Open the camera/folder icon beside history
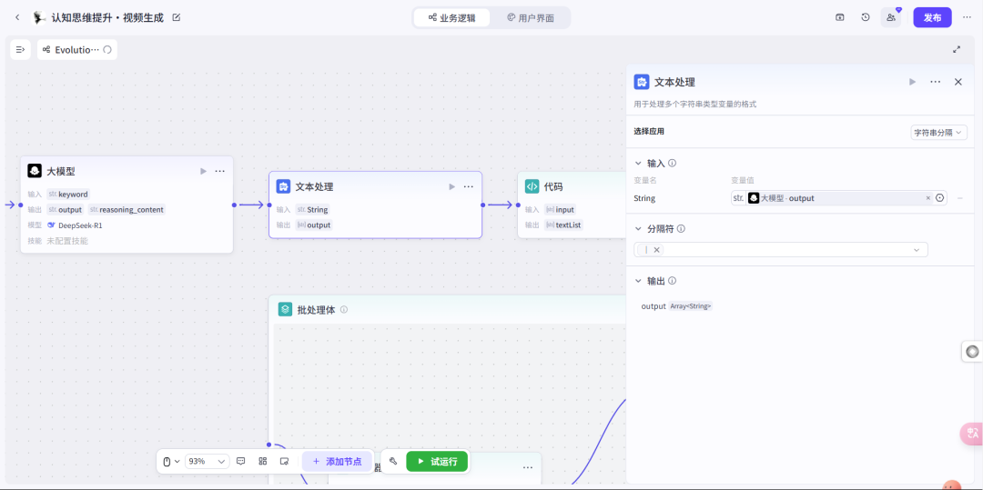The width and height of the screenshot is (983, 490). tap(839, 17)
